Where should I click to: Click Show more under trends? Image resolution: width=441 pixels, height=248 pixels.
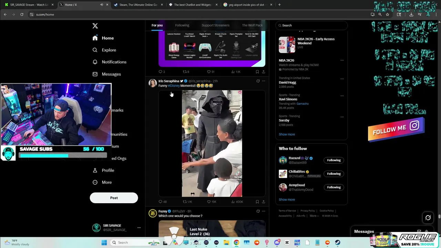click(x=287, y=134)
